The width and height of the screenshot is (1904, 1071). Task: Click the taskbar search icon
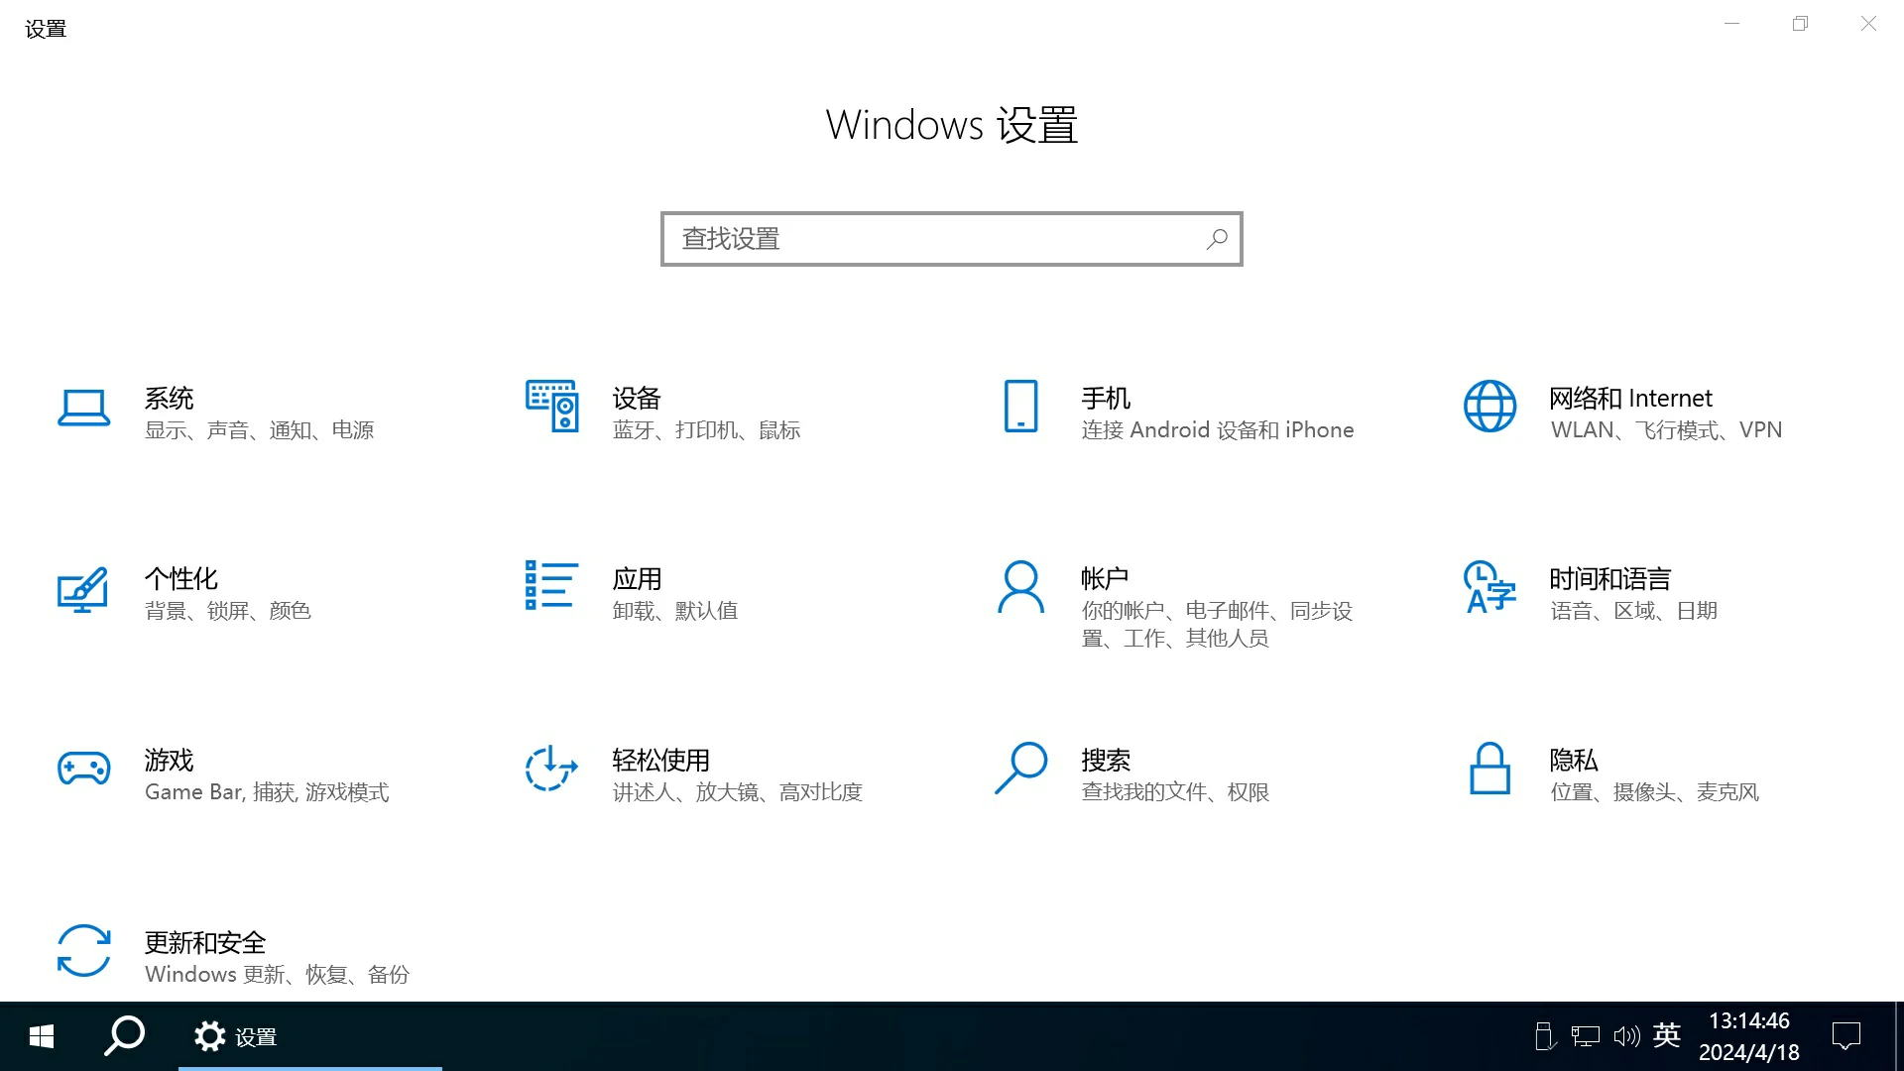click(x=125, y=1036)
